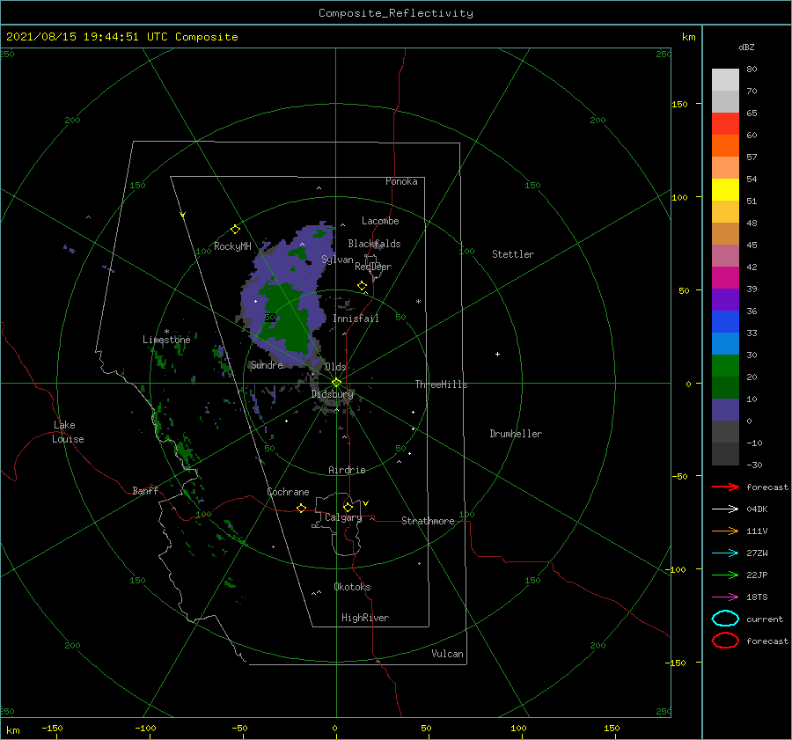Click the Cochrane label
This screenshot has width=792, height=740.
pyautogui.click(x=288, y=492)
